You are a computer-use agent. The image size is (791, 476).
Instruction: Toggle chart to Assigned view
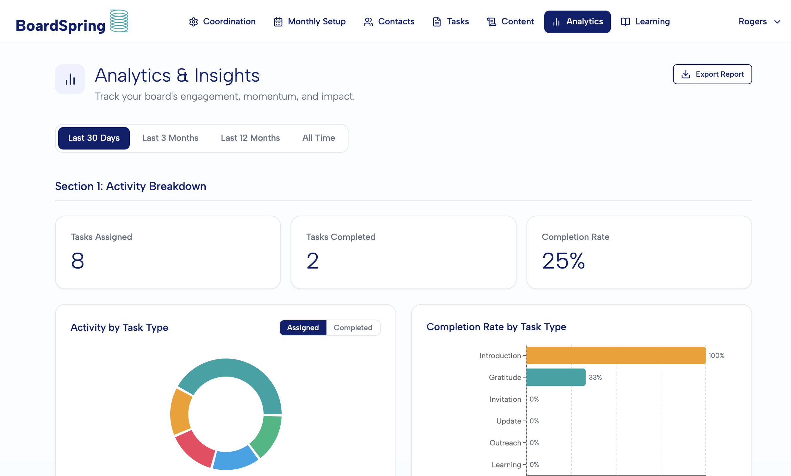303,327
